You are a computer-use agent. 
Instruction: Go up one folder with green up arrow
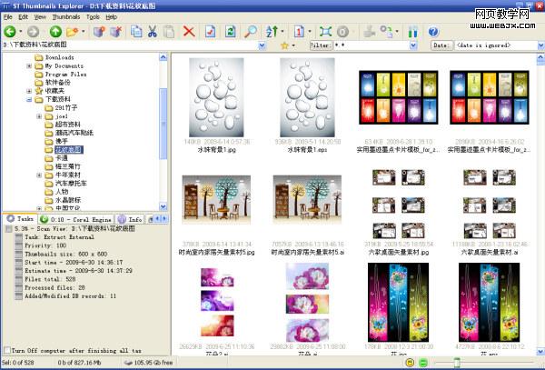pyautogui.click(x=55, y=32)
